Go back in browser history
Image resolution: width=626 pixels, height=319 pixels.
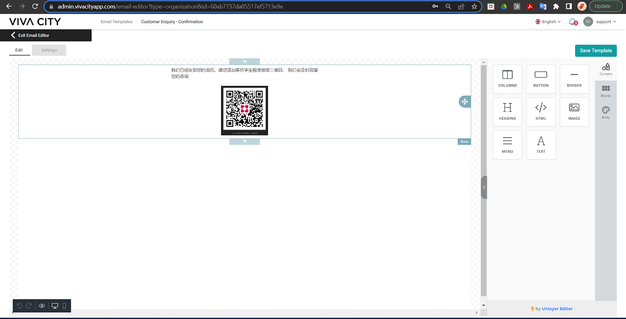tap(9, 6)
